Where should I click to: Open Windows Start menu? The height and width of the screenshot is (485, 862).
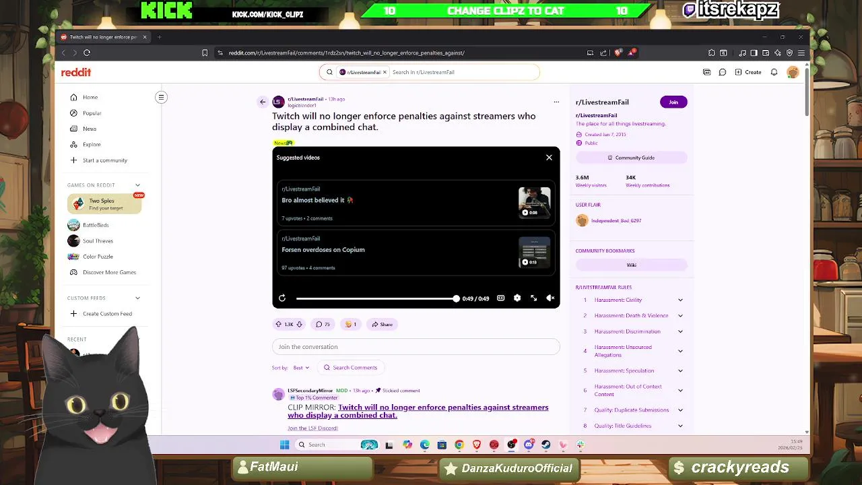tap(285, 445)
